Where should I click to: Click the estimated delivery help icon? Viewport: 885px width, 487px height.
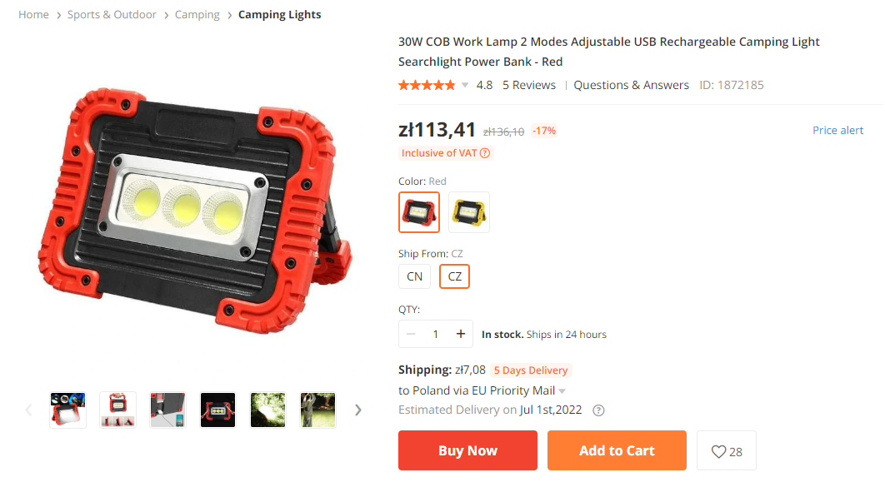[x=598, y=410]
